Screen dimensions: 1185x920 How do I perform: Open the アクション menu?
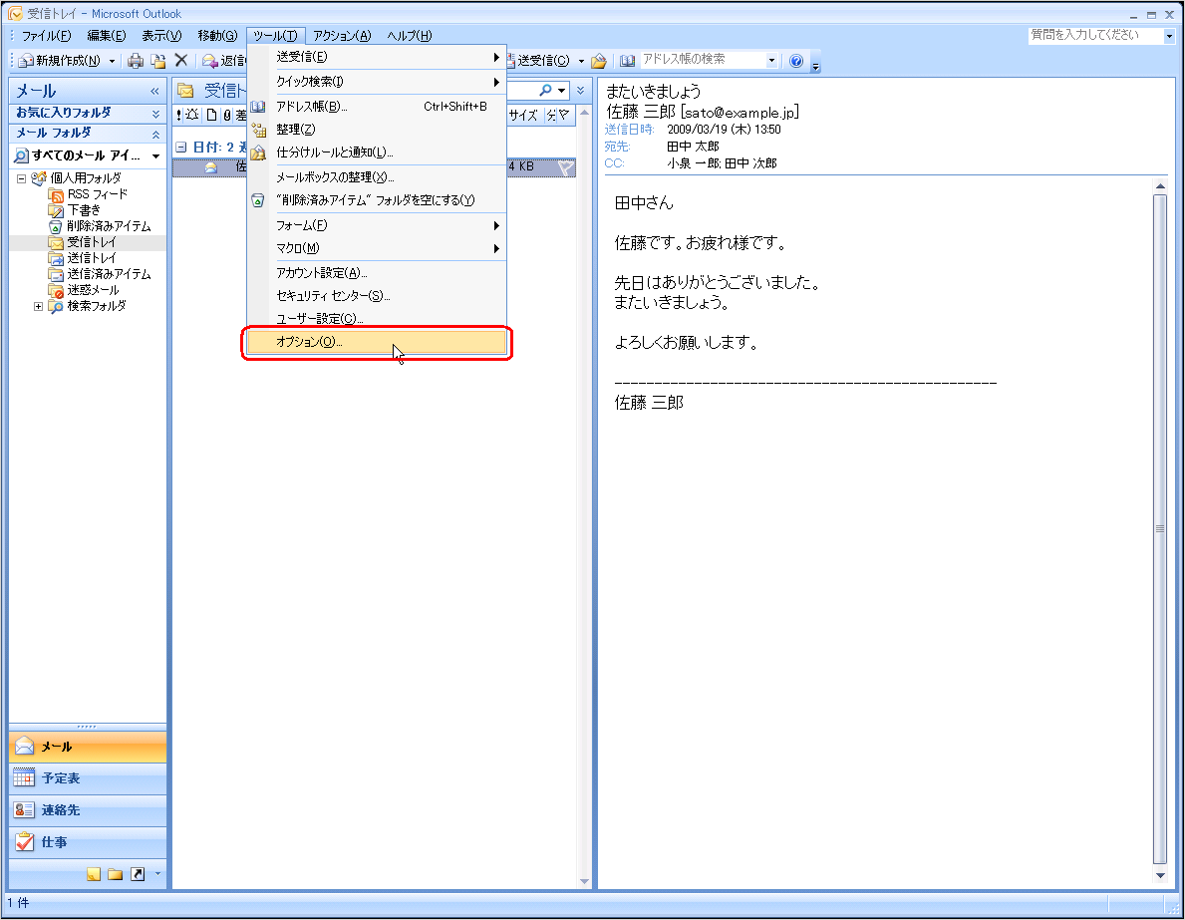pyautogui.click(x=343, y=36)
